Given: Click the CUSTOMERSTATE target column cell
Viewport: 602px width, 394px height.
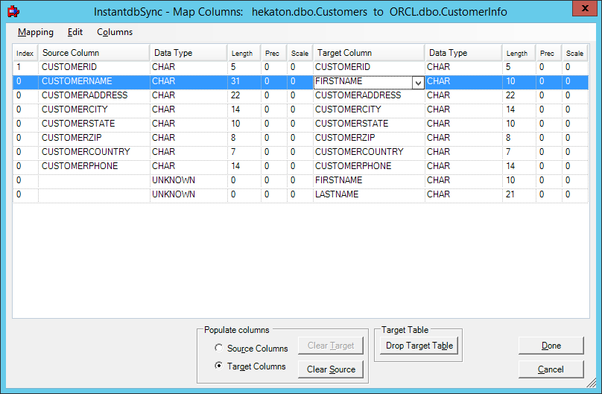Looking at the screenshot, I should point(369,124).
